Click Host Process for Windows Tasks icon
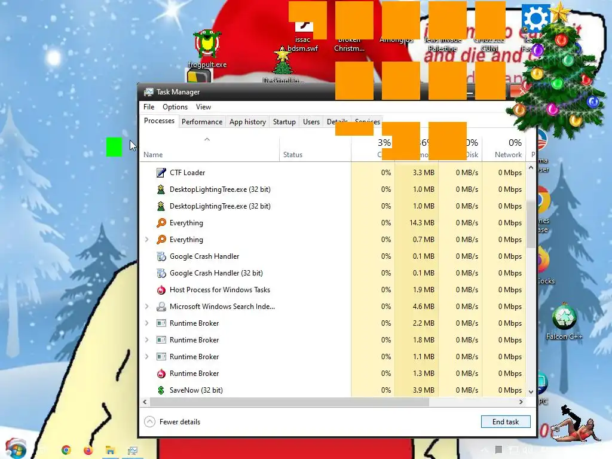 point(161,290)
